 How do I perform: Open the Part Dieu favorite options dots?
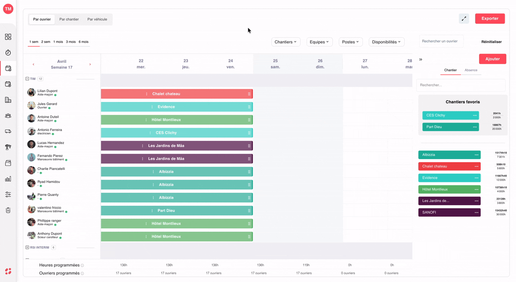pos(475,127)
